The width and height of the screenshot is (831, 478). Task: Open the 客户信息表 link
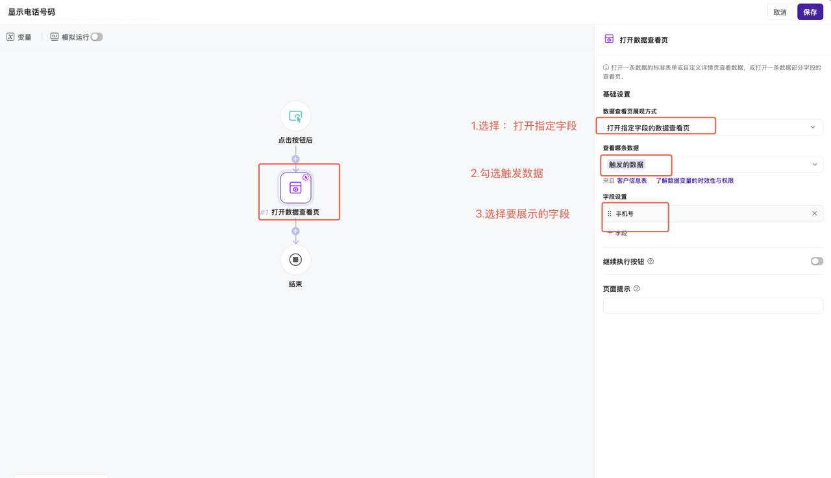point(631,181)
